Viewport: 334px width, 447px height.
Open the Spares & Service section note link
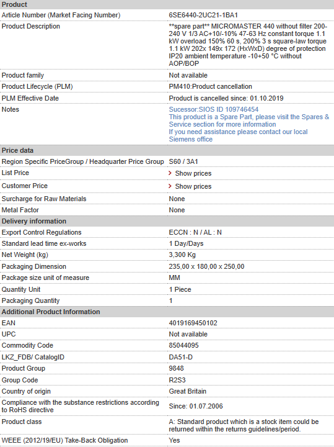[x=249, y=120]
